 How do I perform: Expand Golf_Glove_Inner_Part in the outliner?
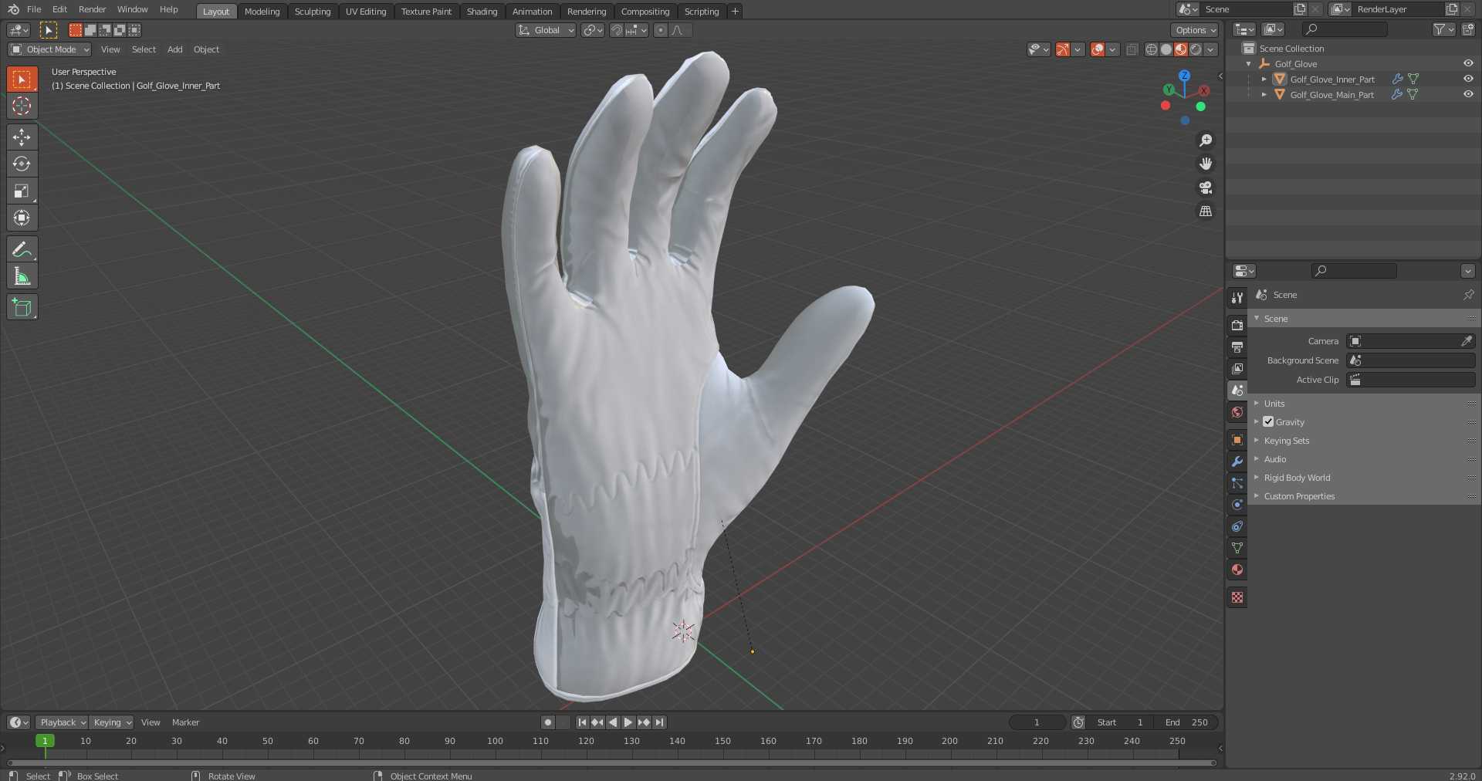(1264, 79)
